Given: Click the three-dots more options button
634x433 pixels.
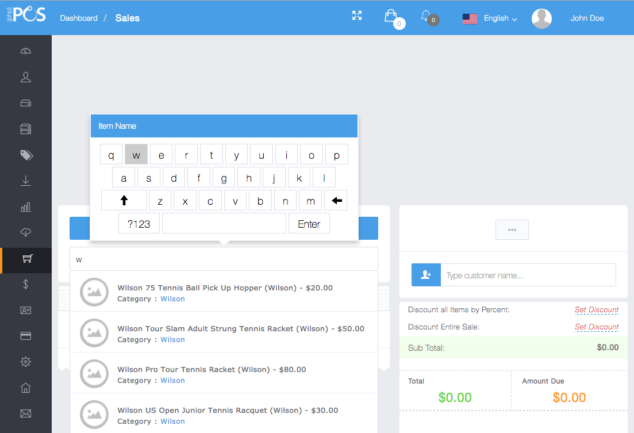Looking at the screenshot, I should point(512,230).
